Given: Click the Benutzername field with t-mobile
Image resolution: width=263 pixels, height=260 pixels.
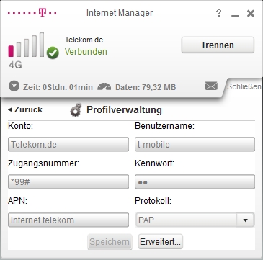Looking at the screenshot, I should tap(195, 145).
